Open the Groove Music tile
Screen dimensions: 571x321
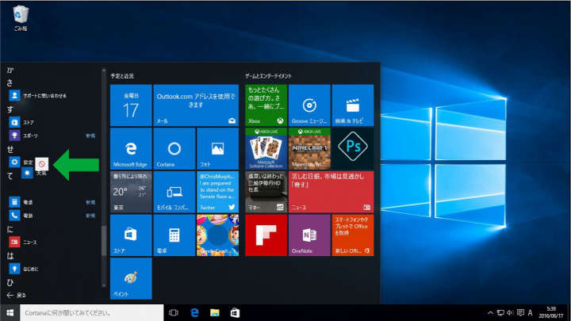309,105
